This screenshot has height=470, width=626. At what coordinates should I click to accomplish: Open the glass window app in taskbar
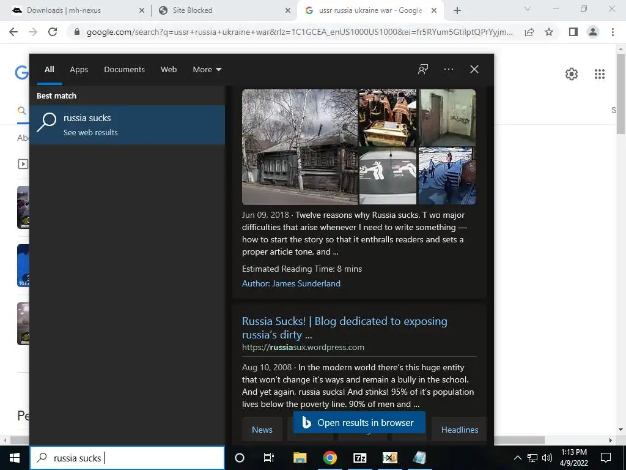click(x=419, y=458)
